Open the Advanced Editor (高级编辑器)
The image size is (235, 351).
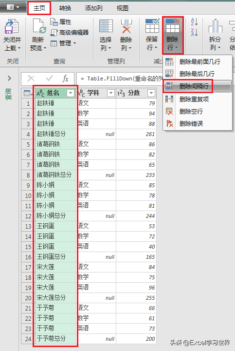point(70,33)
